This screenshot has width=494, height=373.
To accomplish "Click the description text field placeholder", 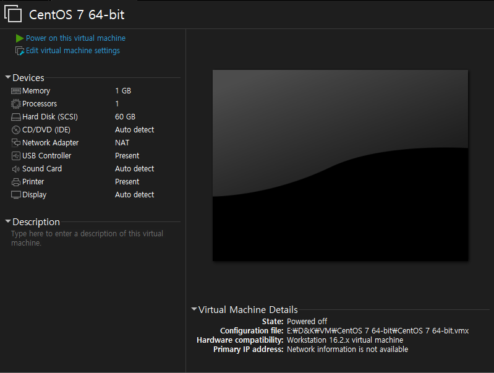I will pyautogui.click(x=87, y=238).
